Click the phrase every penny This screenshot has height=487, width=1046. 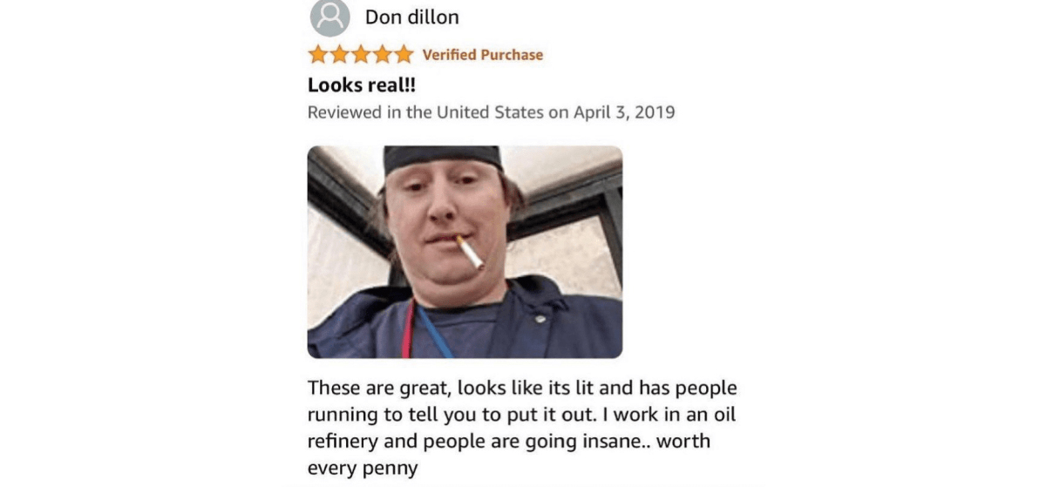pos(363,469)
